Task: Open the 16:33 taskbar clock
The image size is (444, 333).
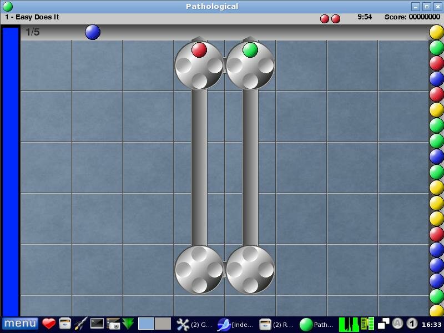Action: click(x=431, y=325)
